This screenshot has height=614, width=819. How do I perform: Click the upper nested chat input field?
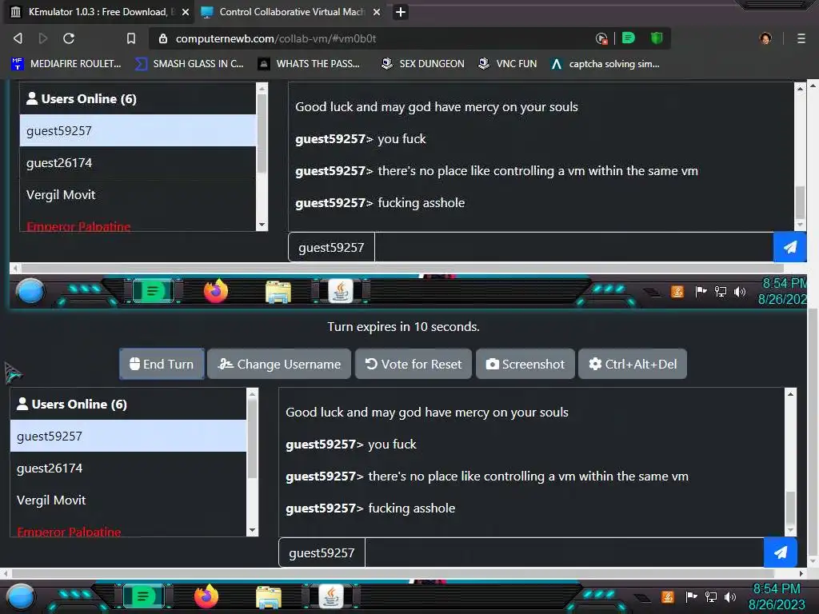point(573,247)
